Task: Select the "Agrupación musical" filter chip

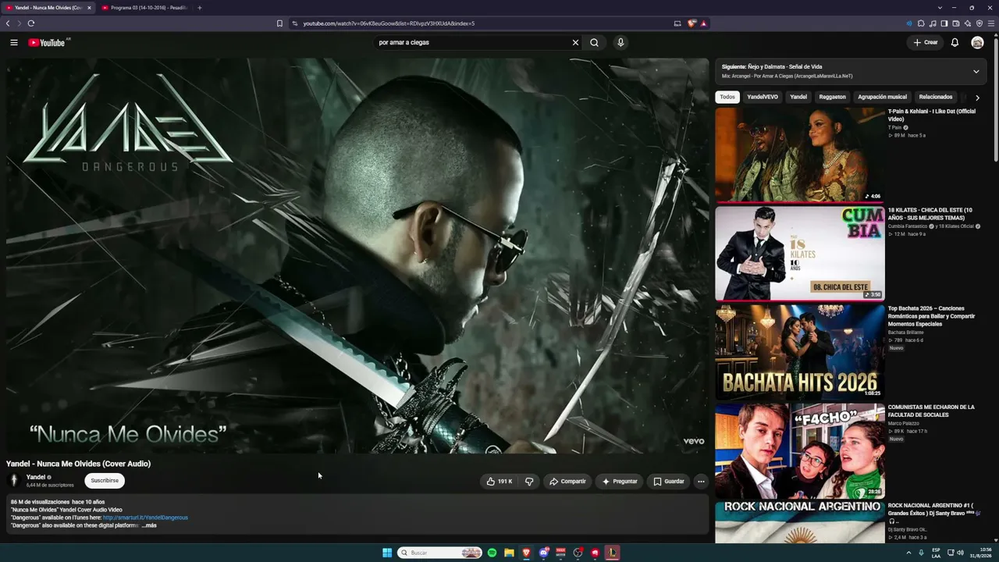Action: point(882,97)
